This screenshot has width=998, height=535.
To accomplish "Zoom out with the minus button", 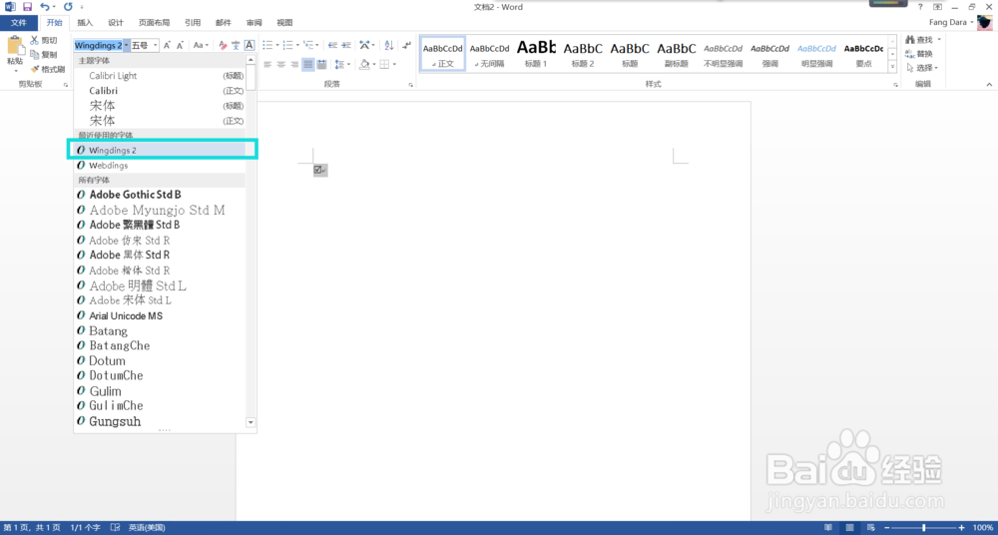I will tap(884, 528).
